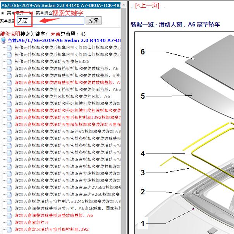Open 滑动天窗遮阳帘马达V260 entry

point(67,194)
